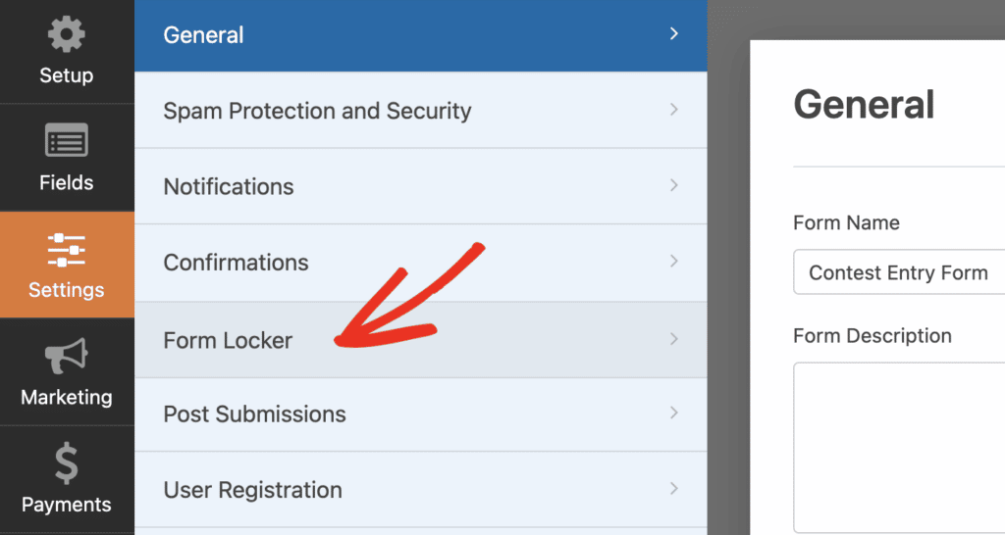Open the Fields list icon
This screenshot has height=535, width=1005.
66,143
